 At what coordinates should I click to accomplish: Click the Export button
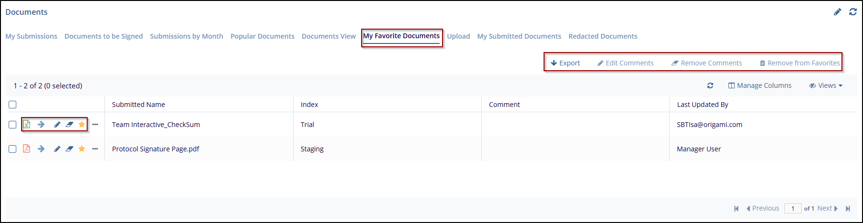pos(566,63)
